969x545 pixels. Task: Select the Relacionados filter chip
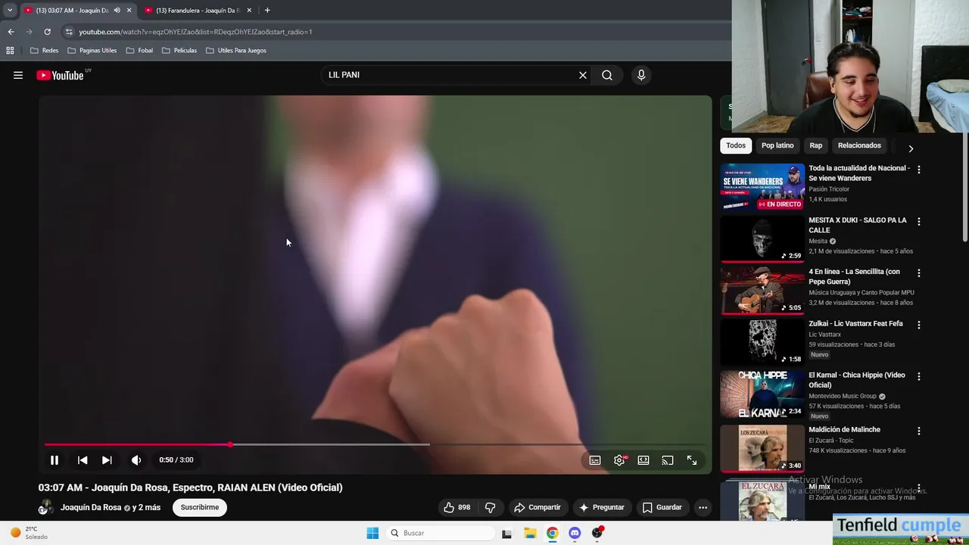coord(859,145)
